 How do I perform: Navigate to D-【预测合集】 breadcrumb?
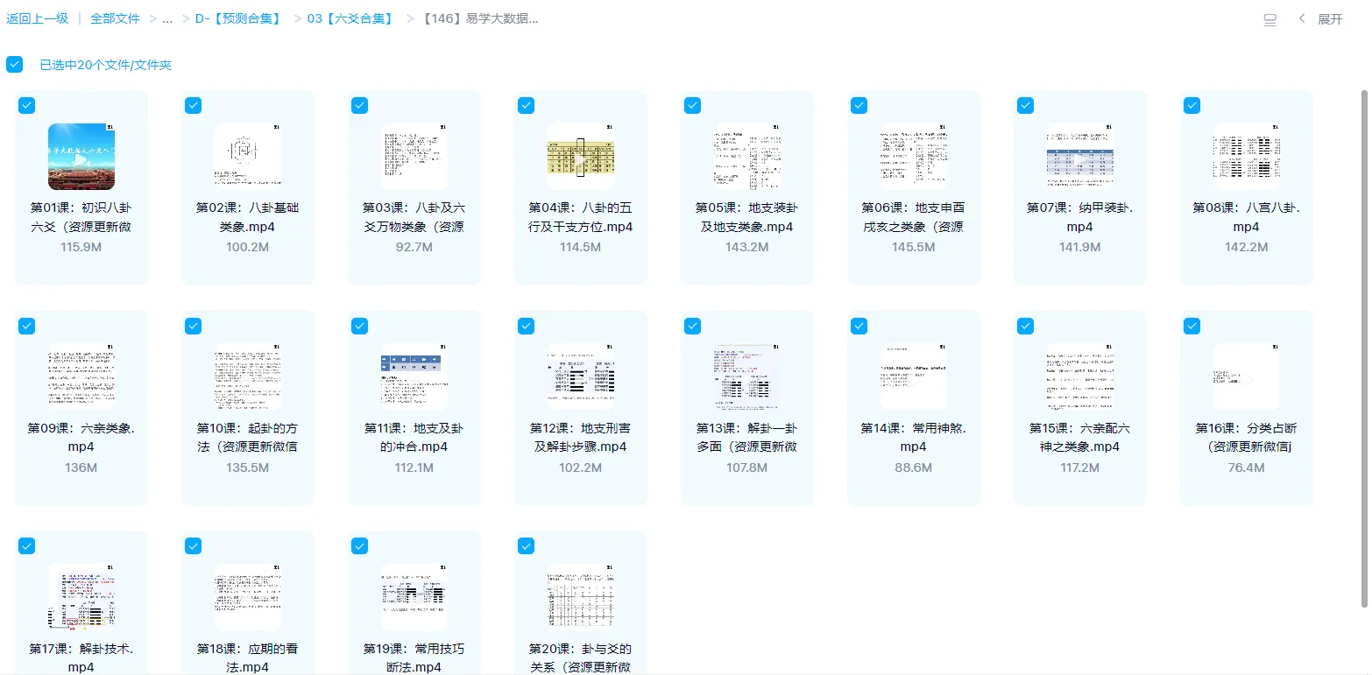[237, 18]
